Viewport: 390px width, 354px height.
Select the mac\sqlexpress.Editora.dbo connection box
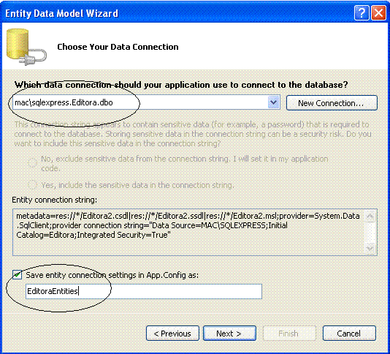coord(146,102)
